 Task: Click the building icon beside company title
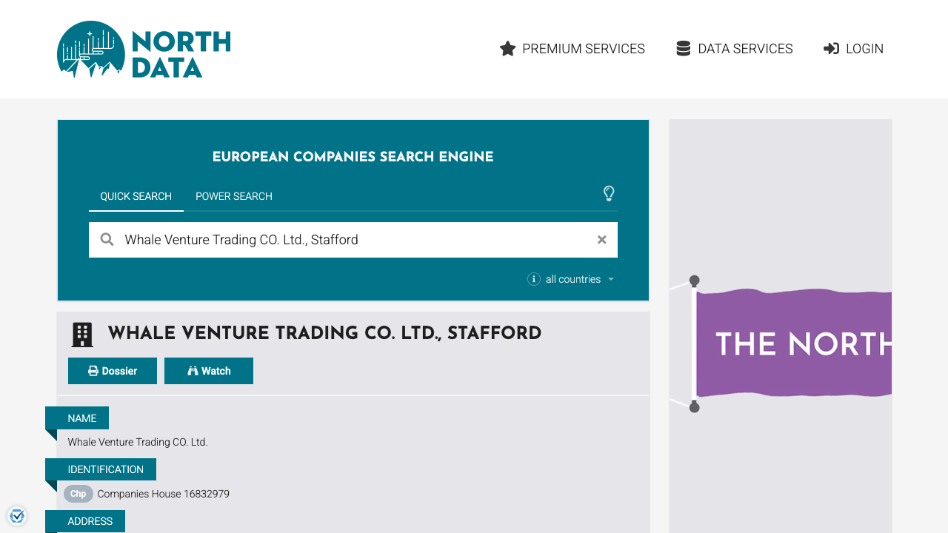82,334
